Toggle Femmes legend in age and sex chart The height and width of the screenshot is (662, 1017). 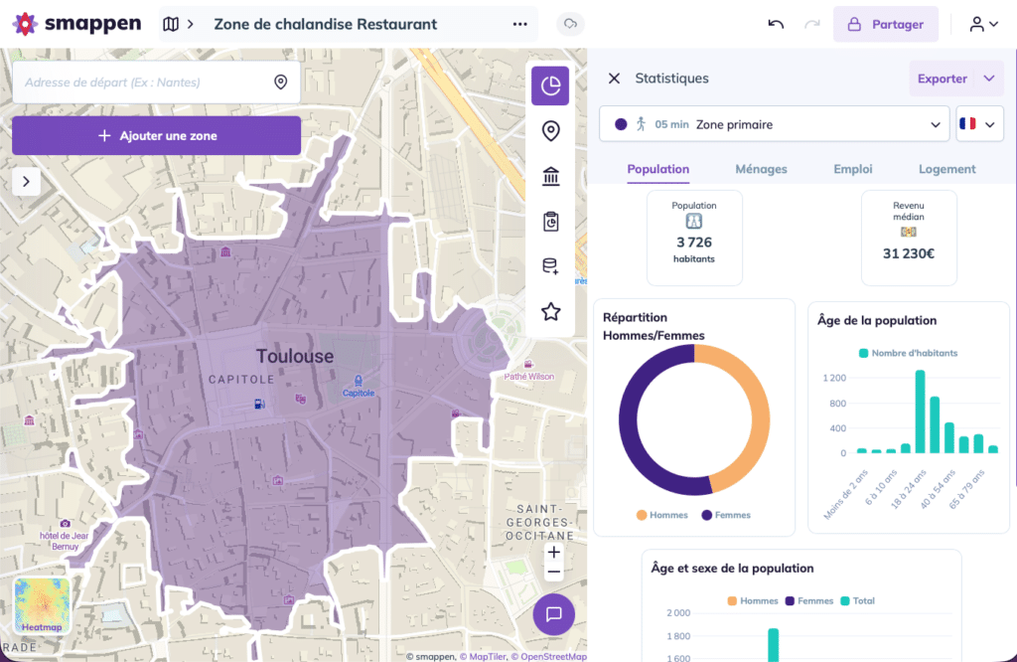point(808,601)
